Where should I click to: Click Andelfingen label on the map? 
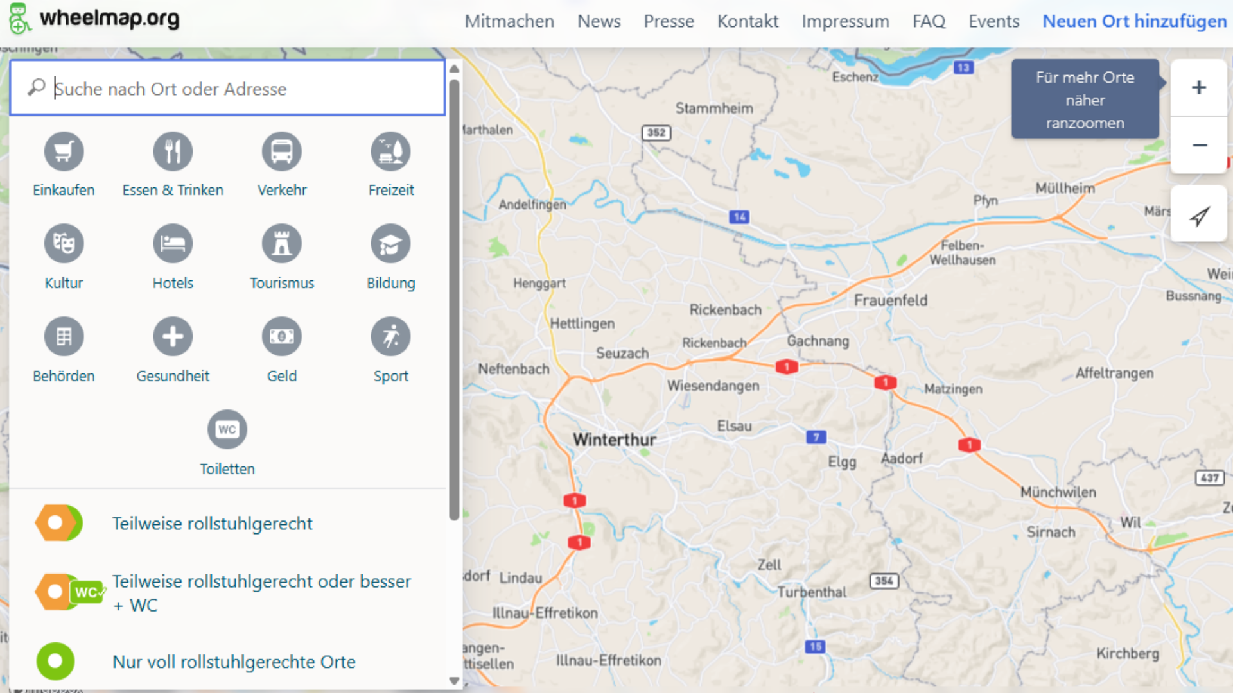tap(532, 205)
